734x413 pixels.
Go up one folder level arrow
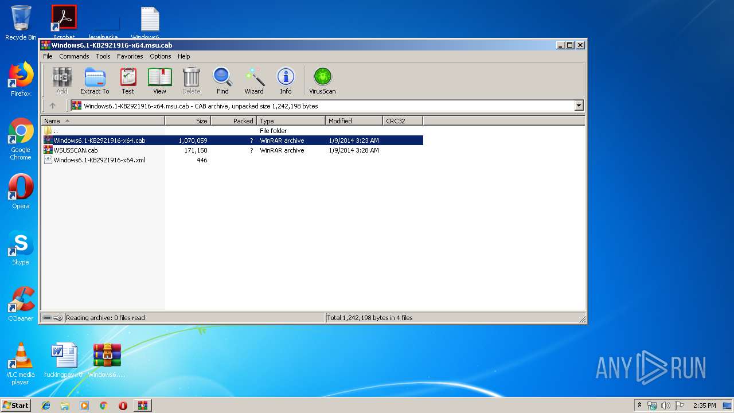pos(53,106)
